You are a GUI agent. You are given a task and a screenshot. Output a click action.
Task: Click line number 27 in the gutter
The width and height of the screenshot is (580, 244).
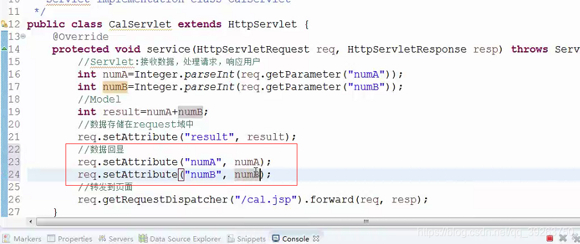13,212
